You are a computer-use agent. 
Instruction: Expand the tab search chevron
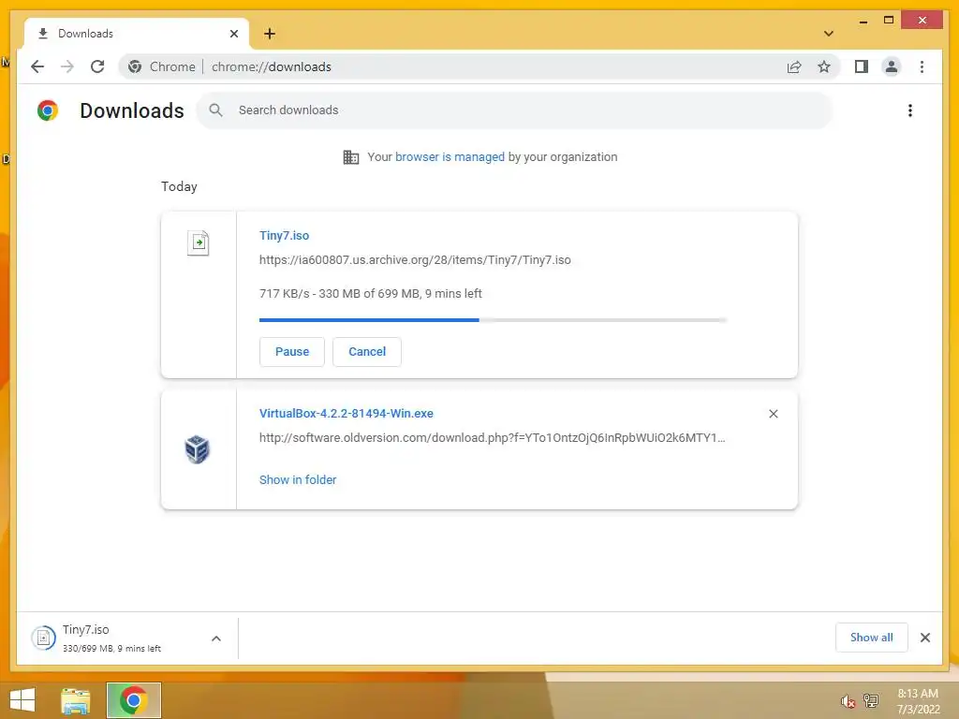(x=829, y=34)
